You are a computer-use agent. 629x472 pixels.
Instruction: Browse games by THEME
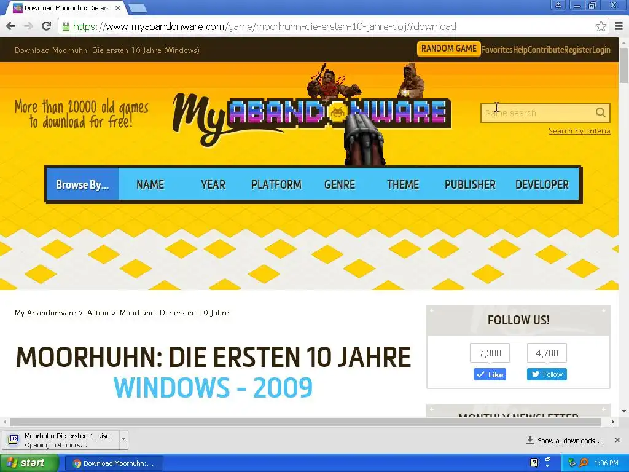(x=403, y=184)
